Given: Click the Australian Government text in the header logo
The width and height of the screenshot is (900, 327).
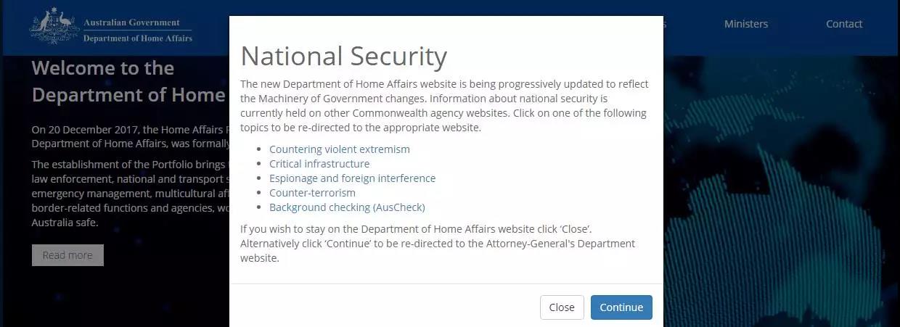Looking at the screenshot, I should pyautogui.click(x=131, y=22).
